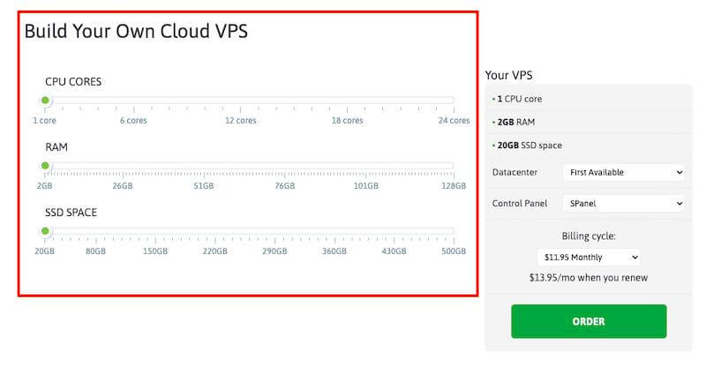
Task: Select 18 cores on CPU slider
Action: tap(347, 101)
